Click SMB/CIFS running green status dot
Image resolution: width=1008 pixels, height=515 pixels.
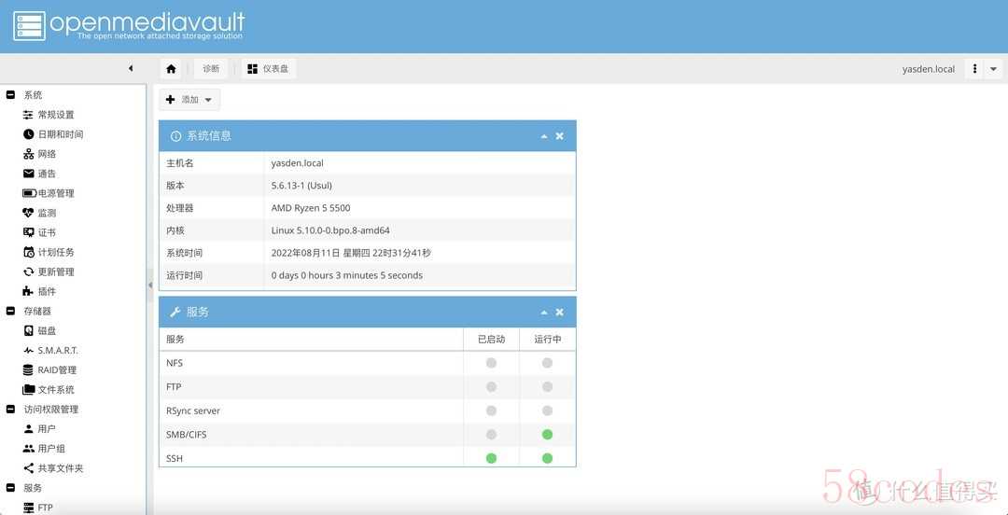547,435
